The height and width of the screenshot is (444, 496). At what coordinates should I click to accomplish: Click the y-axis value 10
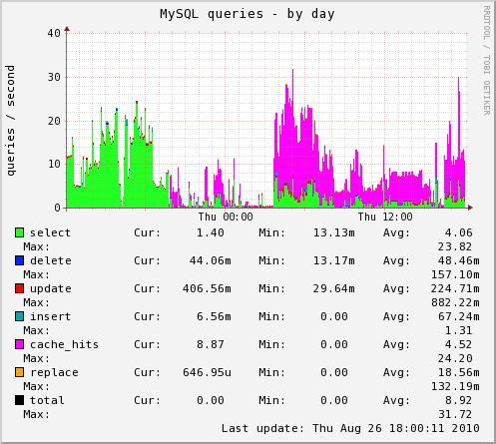(x=54, y=164)
